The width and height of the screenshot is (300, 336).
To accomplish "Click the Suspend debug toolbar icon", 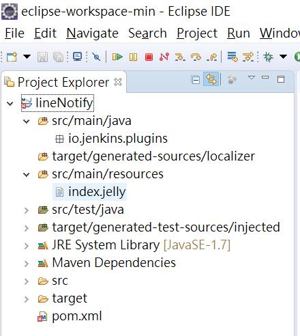I will (x=133, y=57).
